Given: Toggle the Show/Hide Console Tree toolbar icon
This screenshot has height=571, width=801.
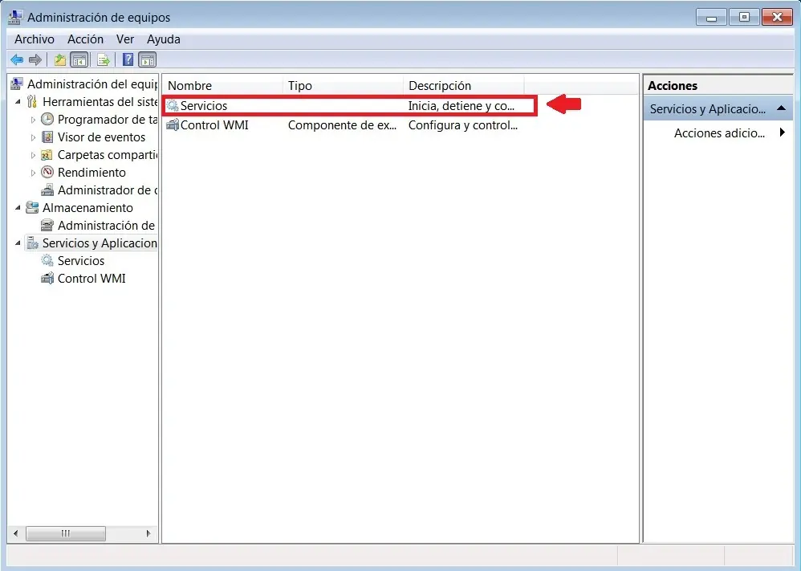Looking at the screenshot, I should (x=79, y=59).
